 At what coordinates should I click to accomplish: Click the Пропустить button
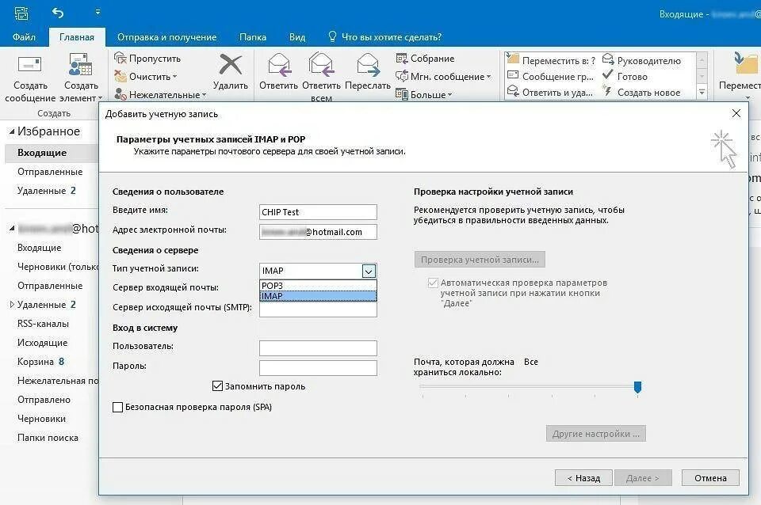click(147, 58)
